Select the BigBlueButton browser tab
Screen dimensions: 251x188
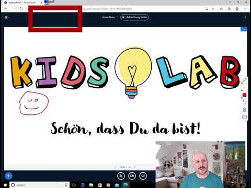tap(22, 3)
